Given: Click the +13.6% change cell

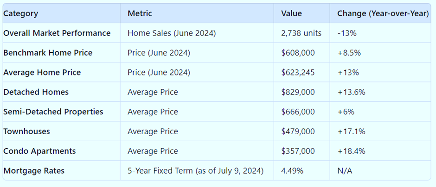Looking at the screenshot, I should coord(351,92).
